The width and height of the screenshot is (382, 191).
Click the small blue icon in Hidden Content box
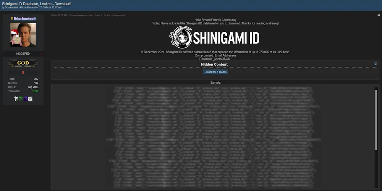376,64
